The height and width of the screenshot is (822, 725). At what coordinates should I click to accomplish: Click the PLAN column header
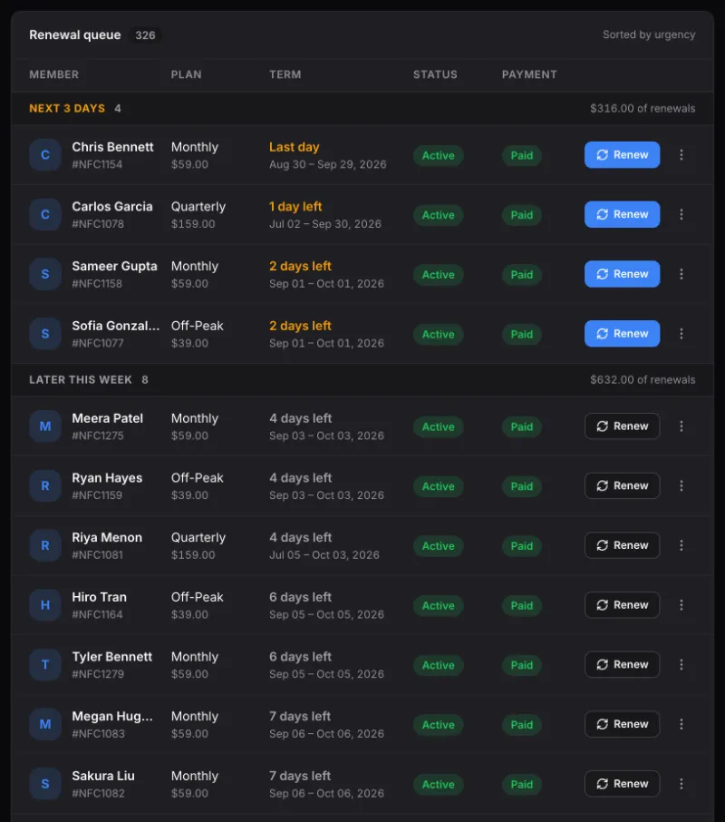(186, 74)
